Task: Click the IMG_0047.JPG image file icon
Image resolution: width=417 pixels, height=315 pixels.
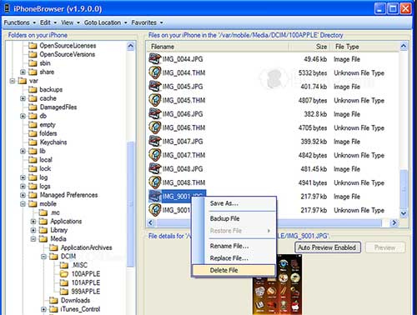Action: (x=155, y=142)
